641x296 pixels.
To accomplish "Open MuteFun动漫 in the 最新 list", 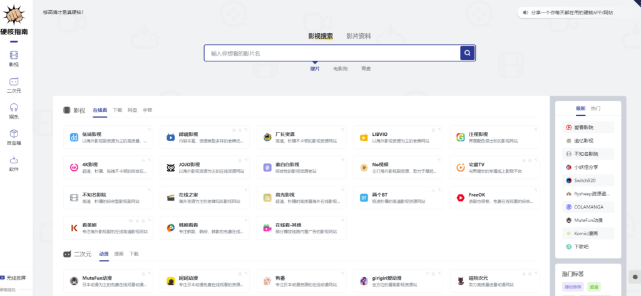I will coord(588,220).
